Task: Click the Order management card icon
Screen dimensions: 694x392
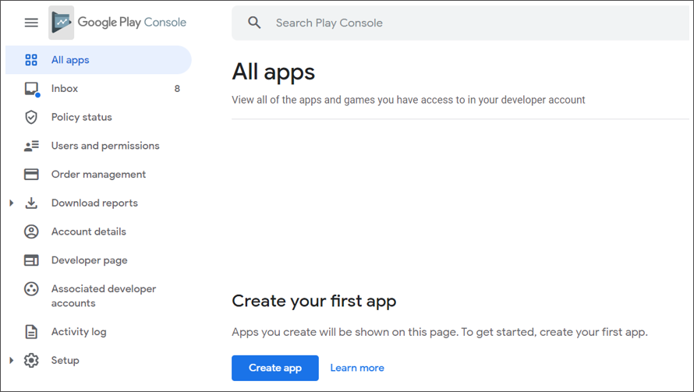Action: (x=31, y=175)
